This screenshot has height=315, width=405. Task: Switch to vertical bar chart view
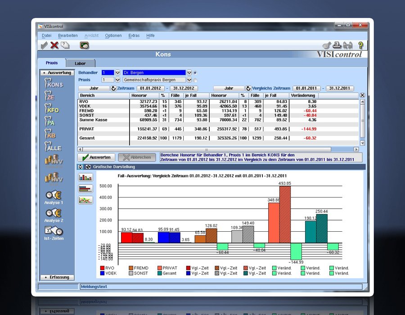(85, 177)
